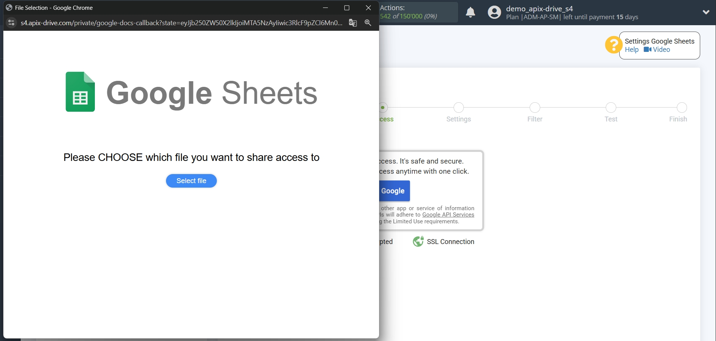Click the Google Sheets logo icon
Image resolution: width=716 pixels, height=341 pixels.
click(x=80, y=91)
